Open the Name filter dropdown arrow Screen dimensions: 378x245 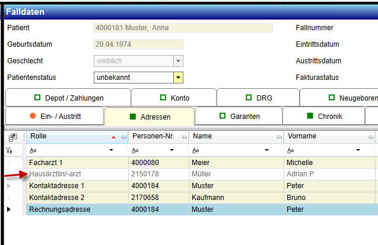click(266, 150)
